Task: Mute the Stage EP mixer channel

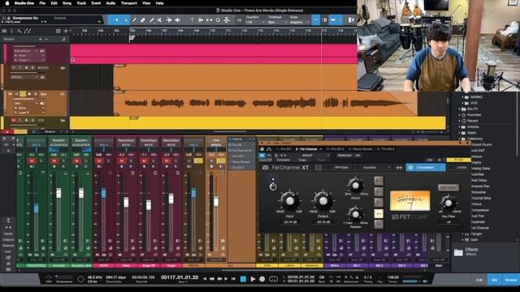Action: click(144, 161)
